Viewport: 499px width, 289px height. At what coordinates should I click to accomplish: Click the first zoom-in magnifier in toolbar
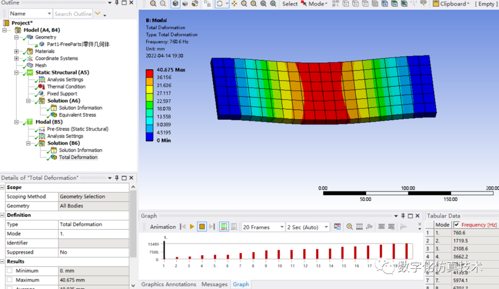click(153, 4)
